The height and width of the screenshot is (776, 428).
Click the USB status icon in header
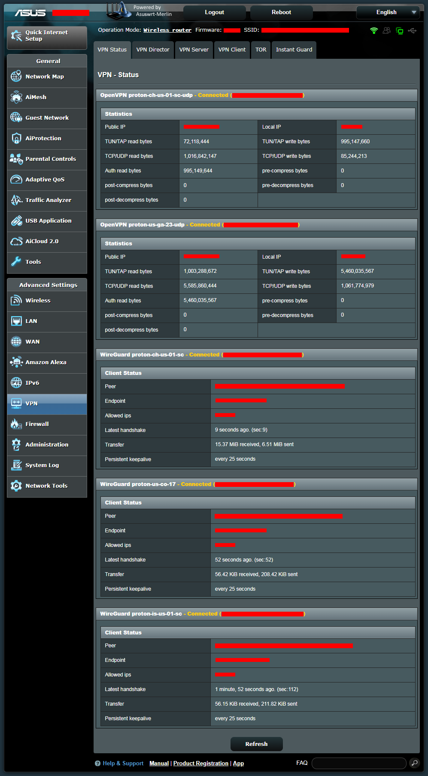(x=412, y=30)
